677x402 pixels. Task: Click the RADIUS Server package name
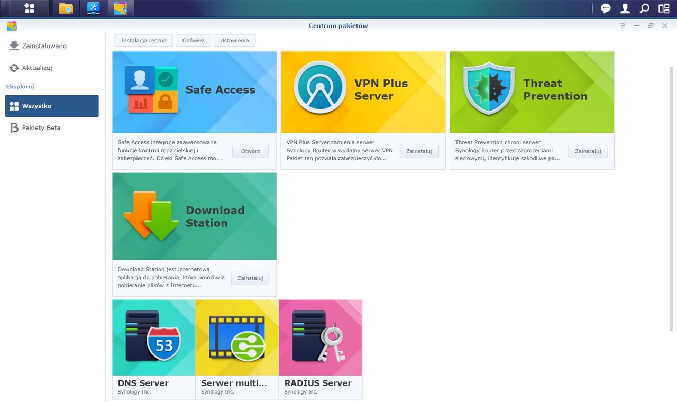point(318,383)
